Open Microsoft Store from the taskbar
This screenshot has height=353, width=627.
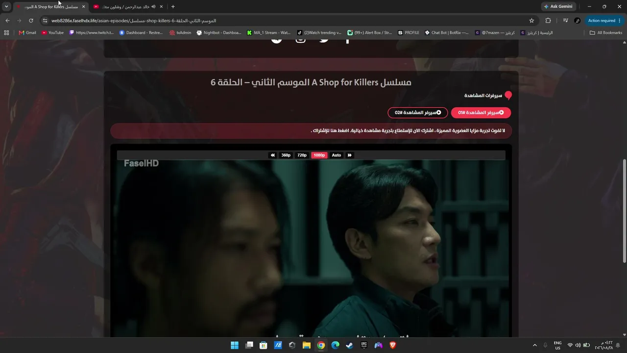pos(263,345)
